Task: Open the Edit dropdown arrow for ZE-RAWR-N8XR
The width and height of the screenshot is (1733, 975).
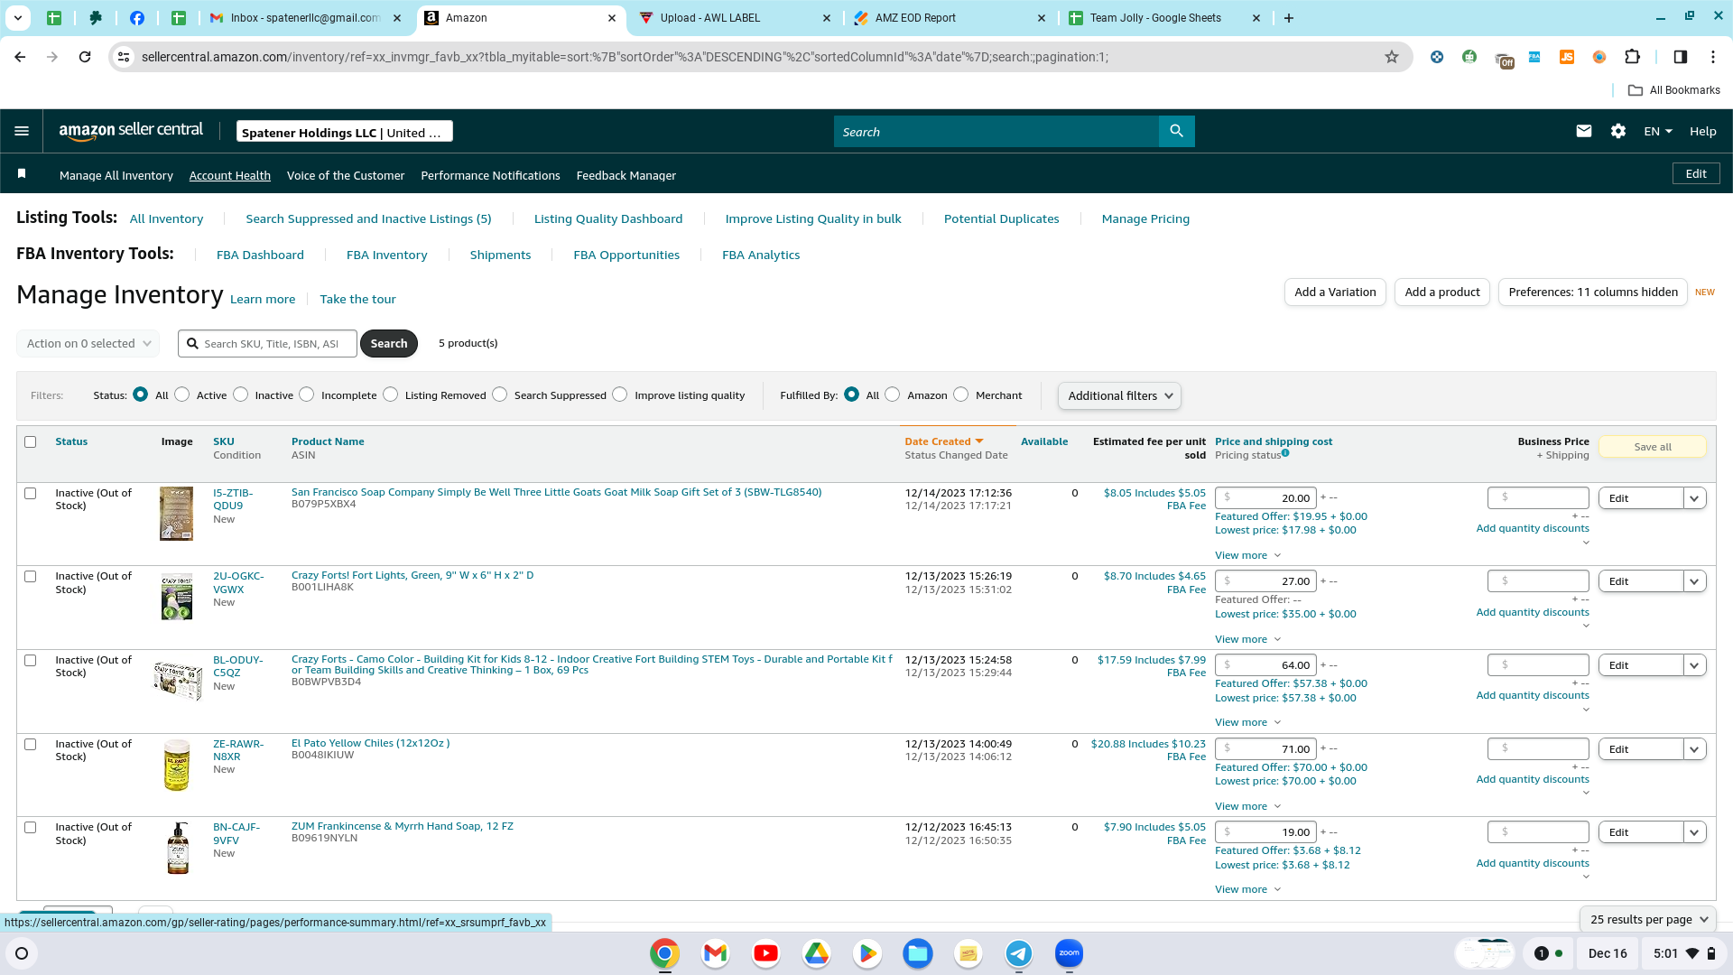Action: pos(1695,749)
